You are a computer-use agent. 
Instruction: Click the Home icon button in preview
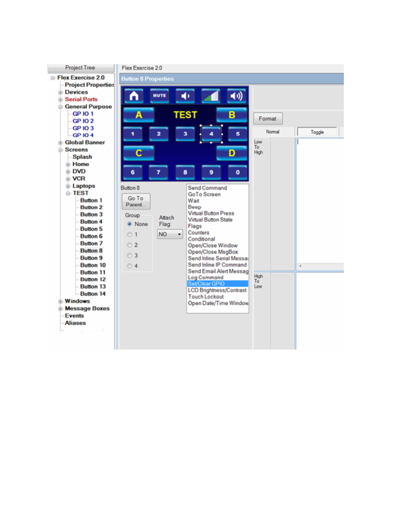[x=133, y=96]
